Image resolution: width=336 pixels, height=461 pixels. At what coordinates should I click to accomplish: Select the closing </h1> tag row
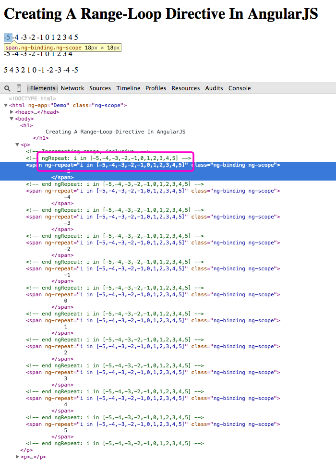[41, 138]
